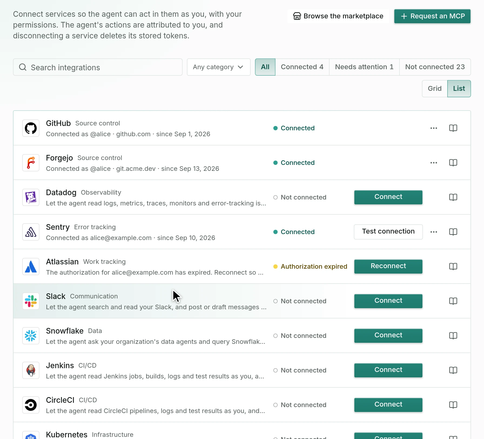Click the CircleCI logo icon
The image size is (484, 439).
click(31, 405)
